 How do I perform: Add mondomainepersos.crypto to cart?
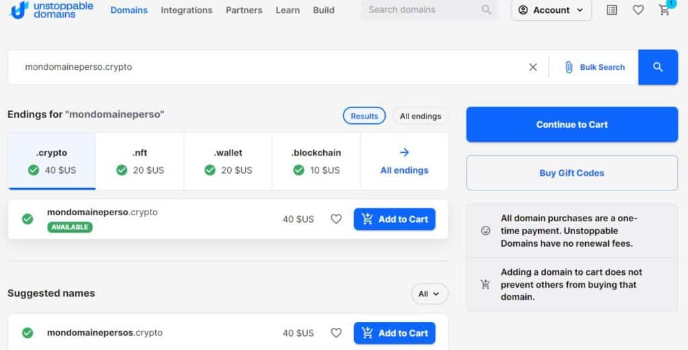[x=394, y=333]
